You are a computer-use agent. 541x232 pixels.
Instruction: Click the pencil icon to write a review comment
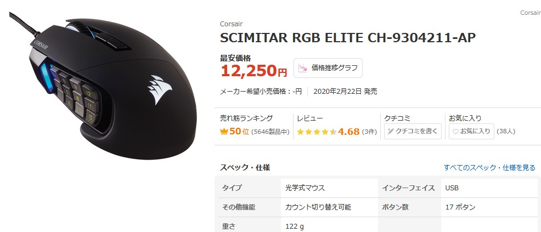pos(391,131)
